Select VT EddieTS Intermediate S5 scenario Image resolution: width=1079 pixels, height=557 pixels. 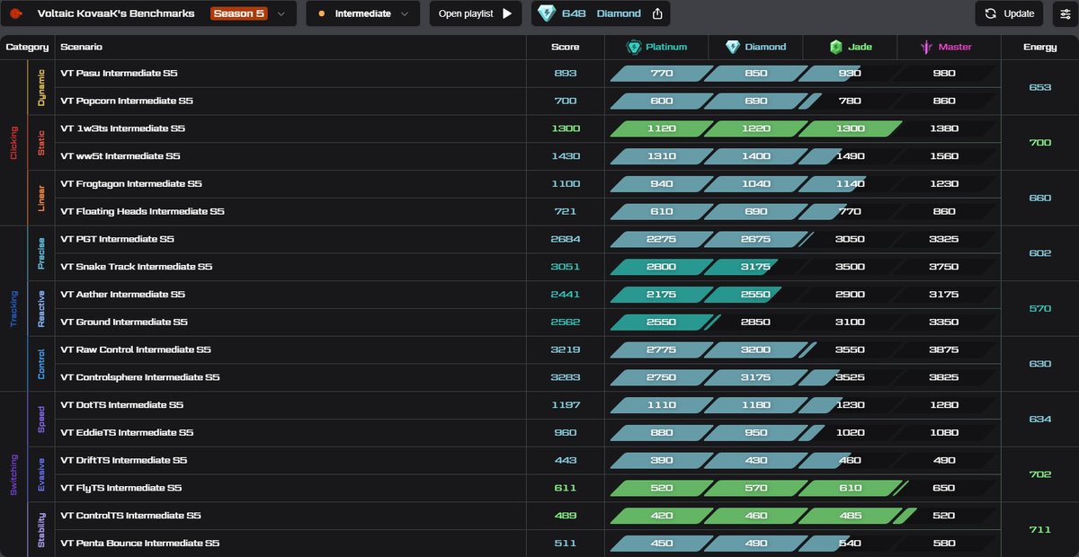127,432
